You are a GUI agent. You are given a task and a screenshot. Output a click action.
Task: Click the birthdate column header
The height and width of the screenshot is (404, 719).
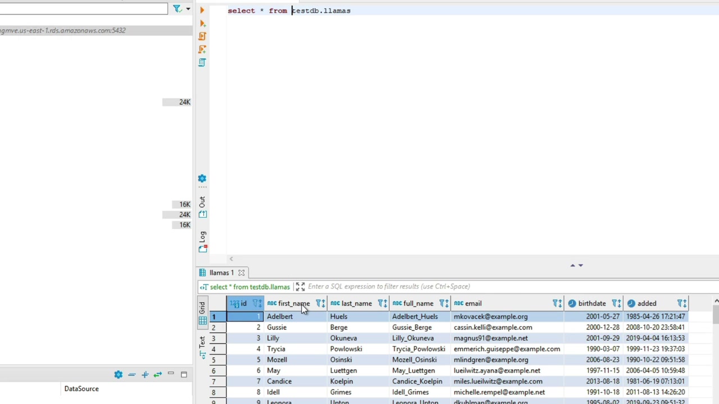tap(591, 304)
